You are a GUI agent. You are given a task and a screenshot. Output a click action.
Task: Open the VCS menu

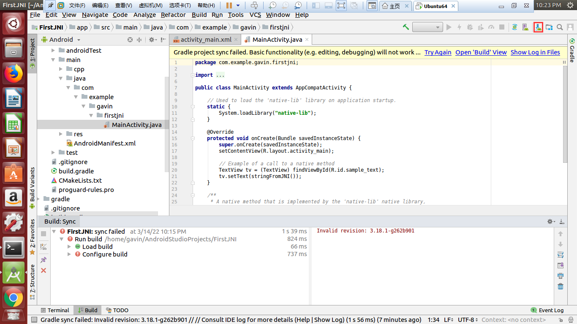tap(255, 15)
